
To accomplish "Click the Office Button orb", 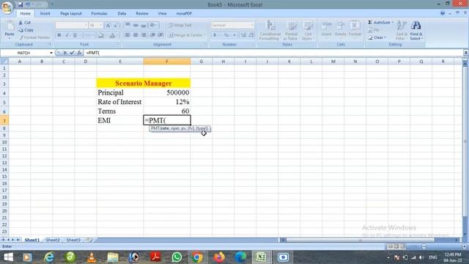I will point(7,7).
